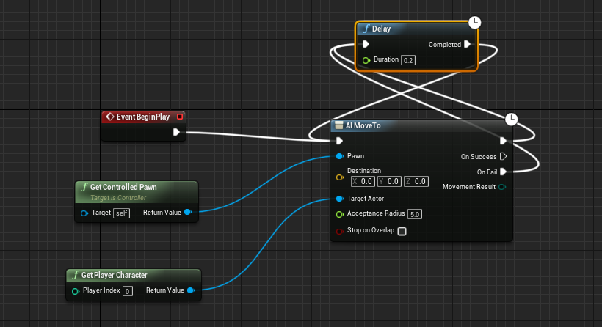Enable the Stop on Overlap checkbox
The height and width of the screenshot is (327, 602).
click(x=402, y=231)
